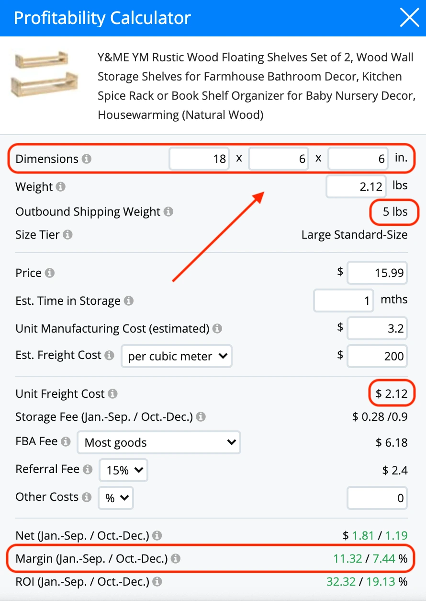Click the Unit Manufacturing Cost info icon
426x601 pixels.
click(216, 328)
